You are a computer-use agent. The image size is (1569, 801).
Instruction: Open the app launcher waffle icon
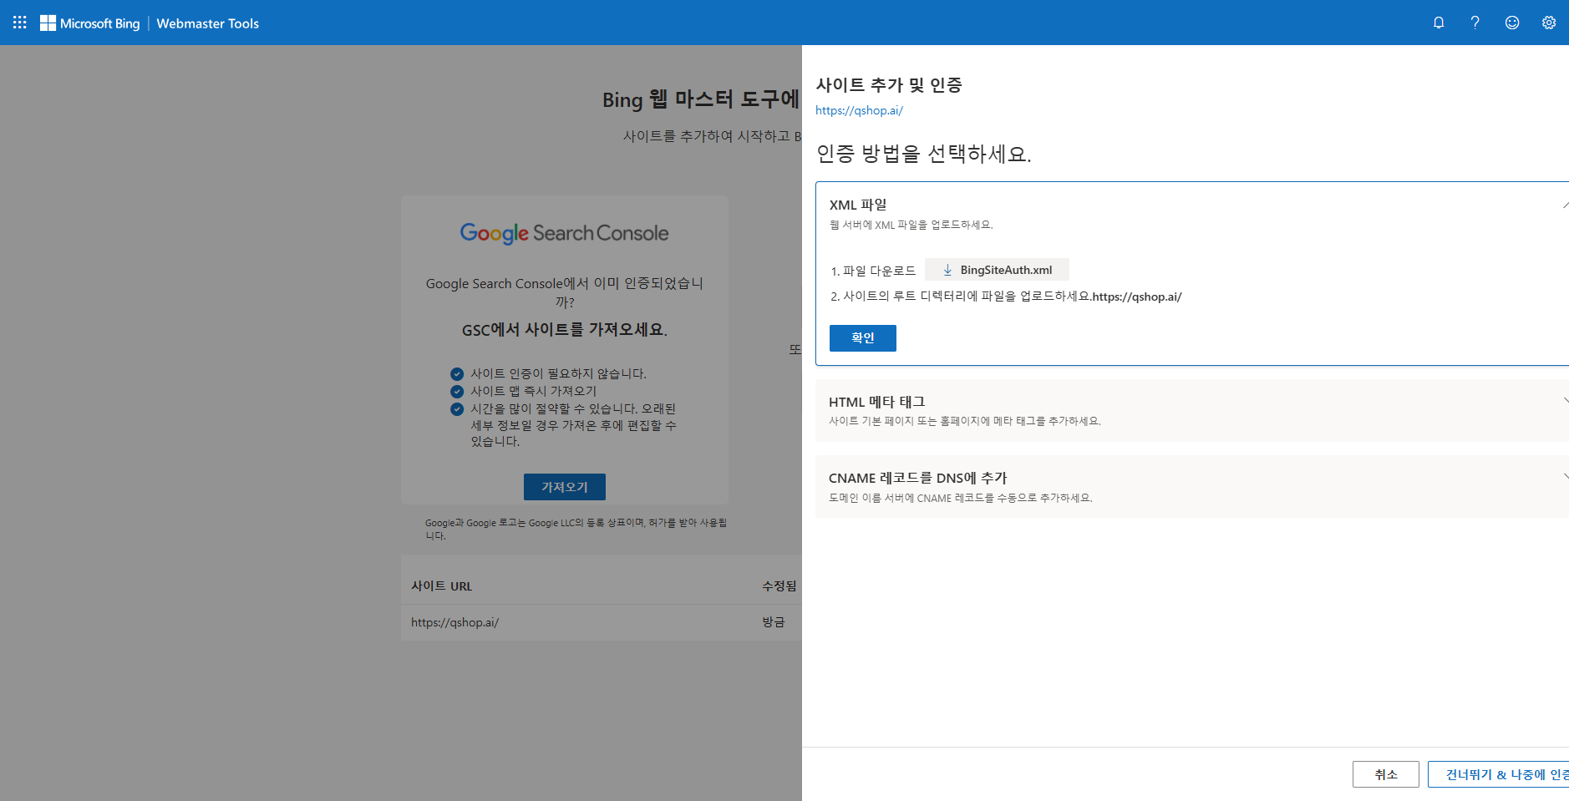coord(18,23)
